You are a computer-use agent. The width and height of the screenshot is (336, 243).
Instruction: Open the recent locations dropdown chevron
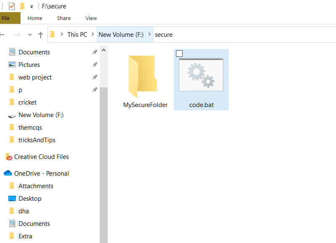[30, 35]
